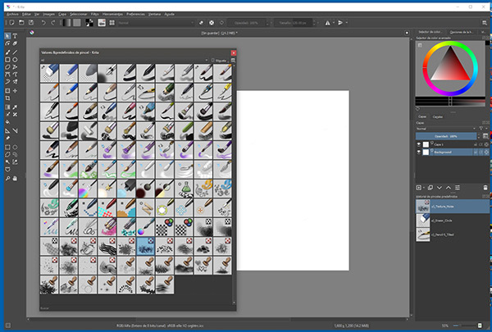Toggle lock on Background layer
This screenshot has height=332, width=492.
[476, 152]
